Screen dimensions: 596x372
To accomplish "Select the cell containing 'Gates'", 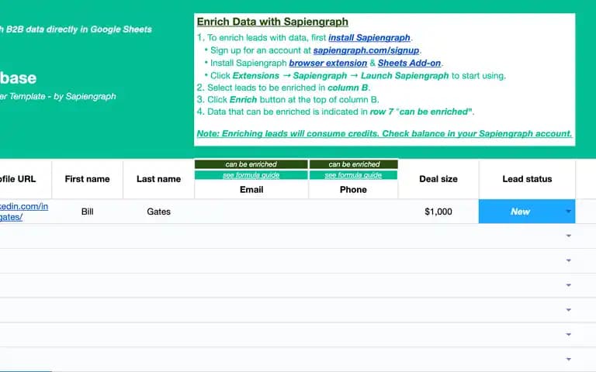I will tap(158, 212).
